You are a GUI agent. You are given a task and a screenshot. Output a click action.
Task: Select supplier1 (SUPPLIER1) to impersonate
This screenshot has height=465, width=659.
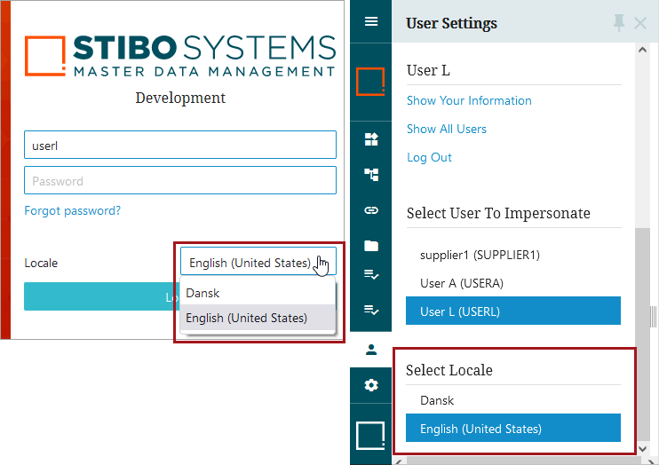[x=513, y=255]
